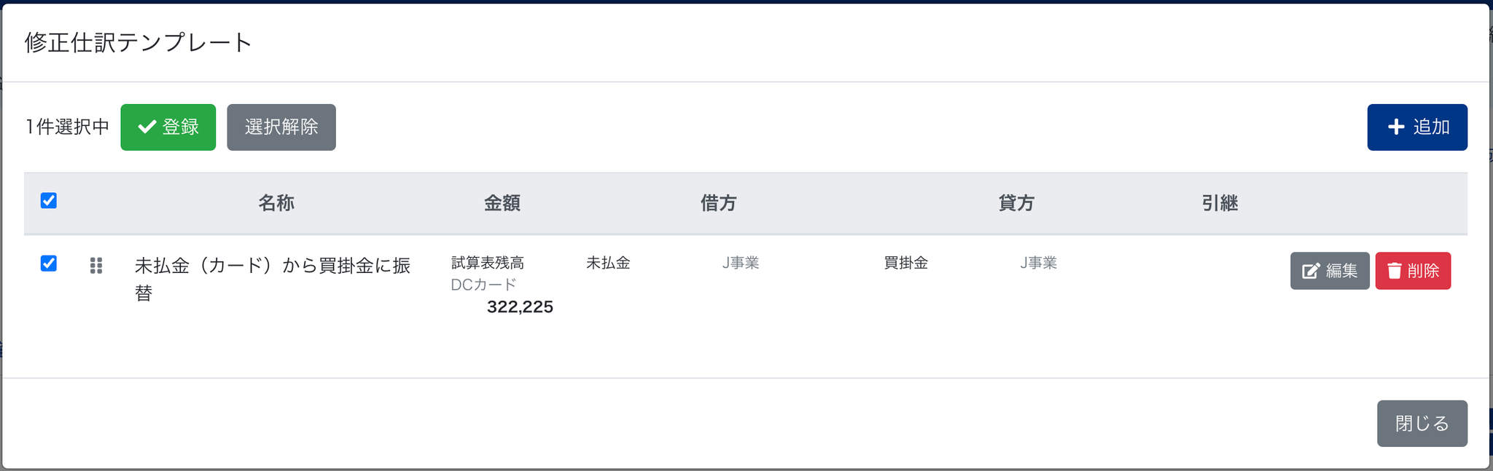Click the 貸方 column header
The width and height of the screenshot is (1493, 471).
tap(1017, 203)
